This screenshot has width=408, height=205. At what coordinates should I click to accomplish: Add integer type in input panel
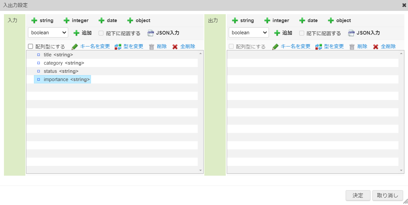coord(76,20)
